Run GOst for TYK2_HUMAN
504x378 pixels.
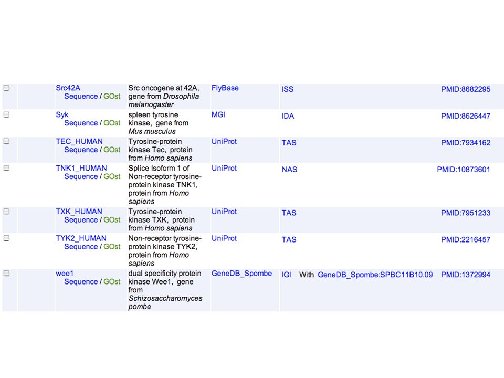coord(112,246)
